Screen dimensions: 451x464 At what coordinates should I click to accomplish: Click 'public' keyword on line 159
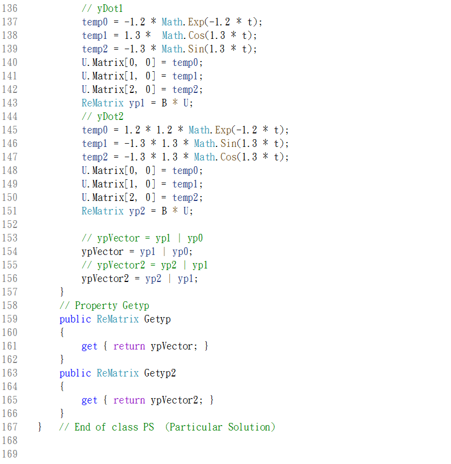(75, 319)
